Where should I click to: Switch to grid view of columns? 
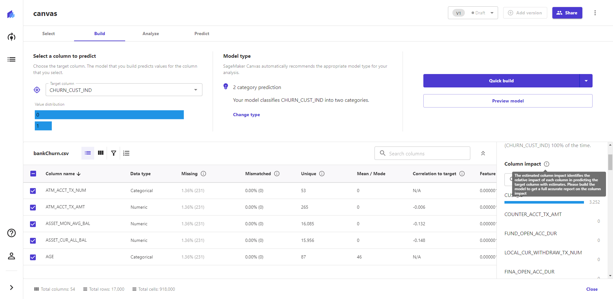[101, 153]
